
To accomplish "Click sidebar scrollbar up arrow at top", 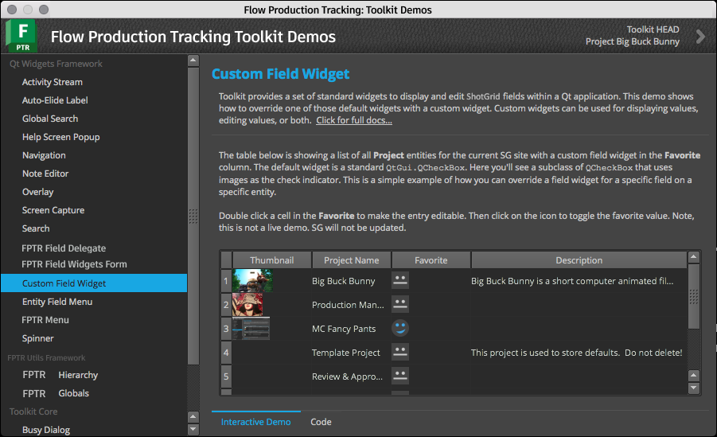I will 193,60.
